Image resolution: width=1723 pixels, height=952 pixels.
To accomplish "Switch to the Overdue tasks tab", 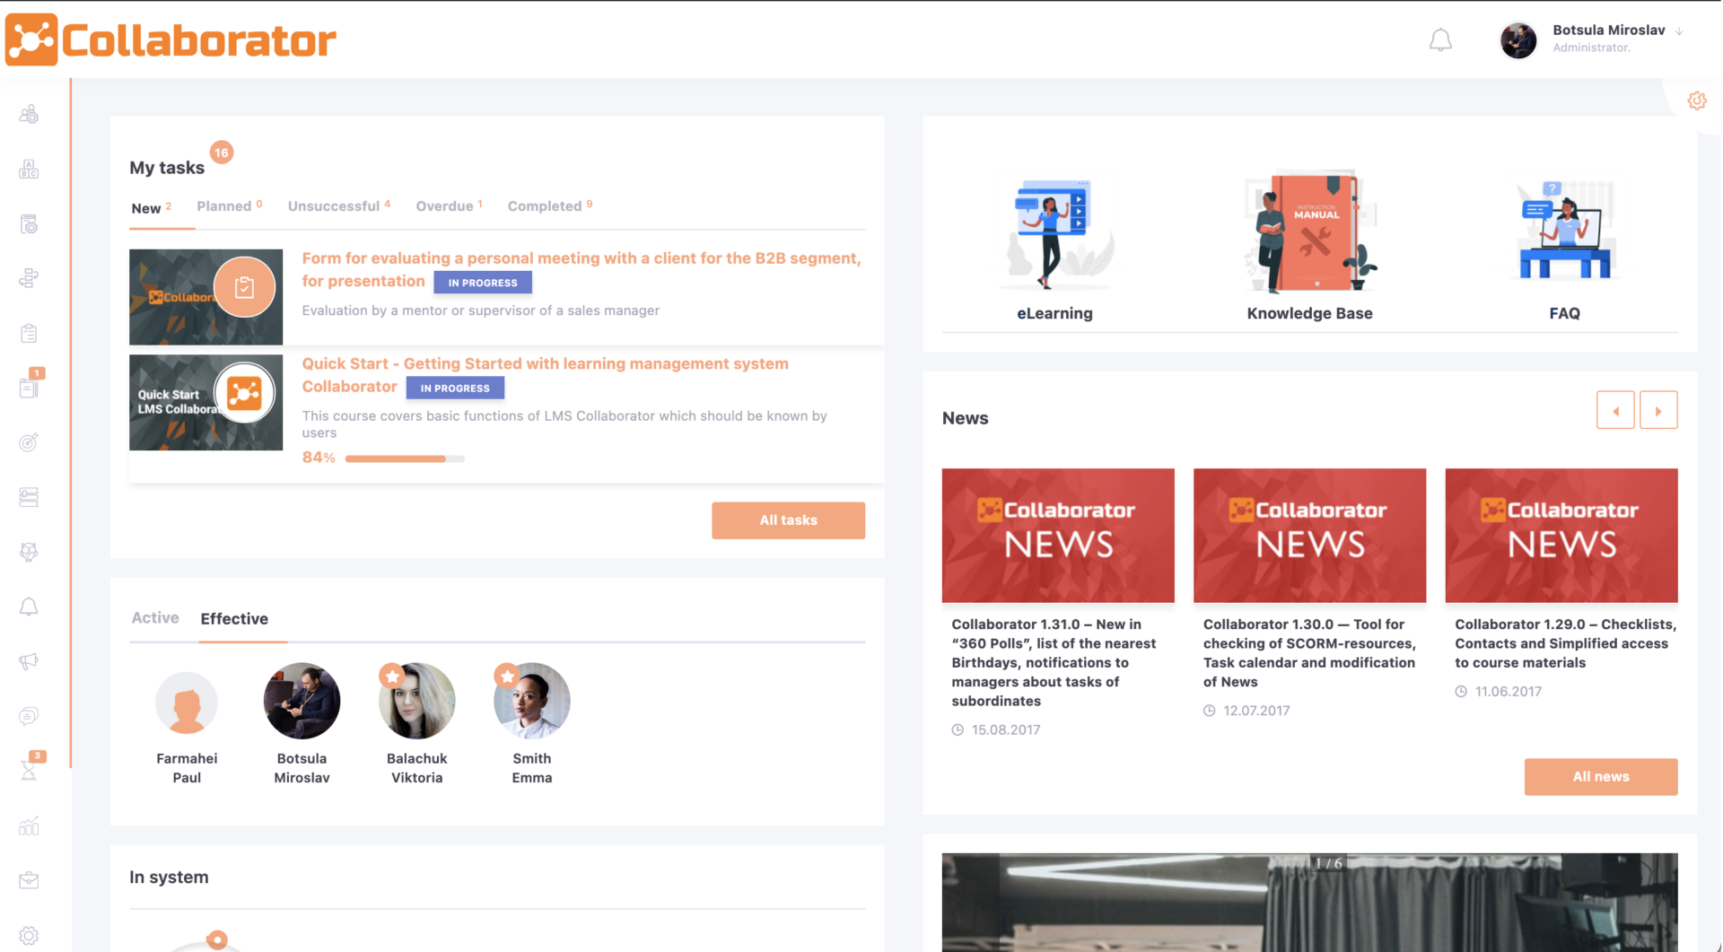I will pyautogui.click(x=445, y=206).
